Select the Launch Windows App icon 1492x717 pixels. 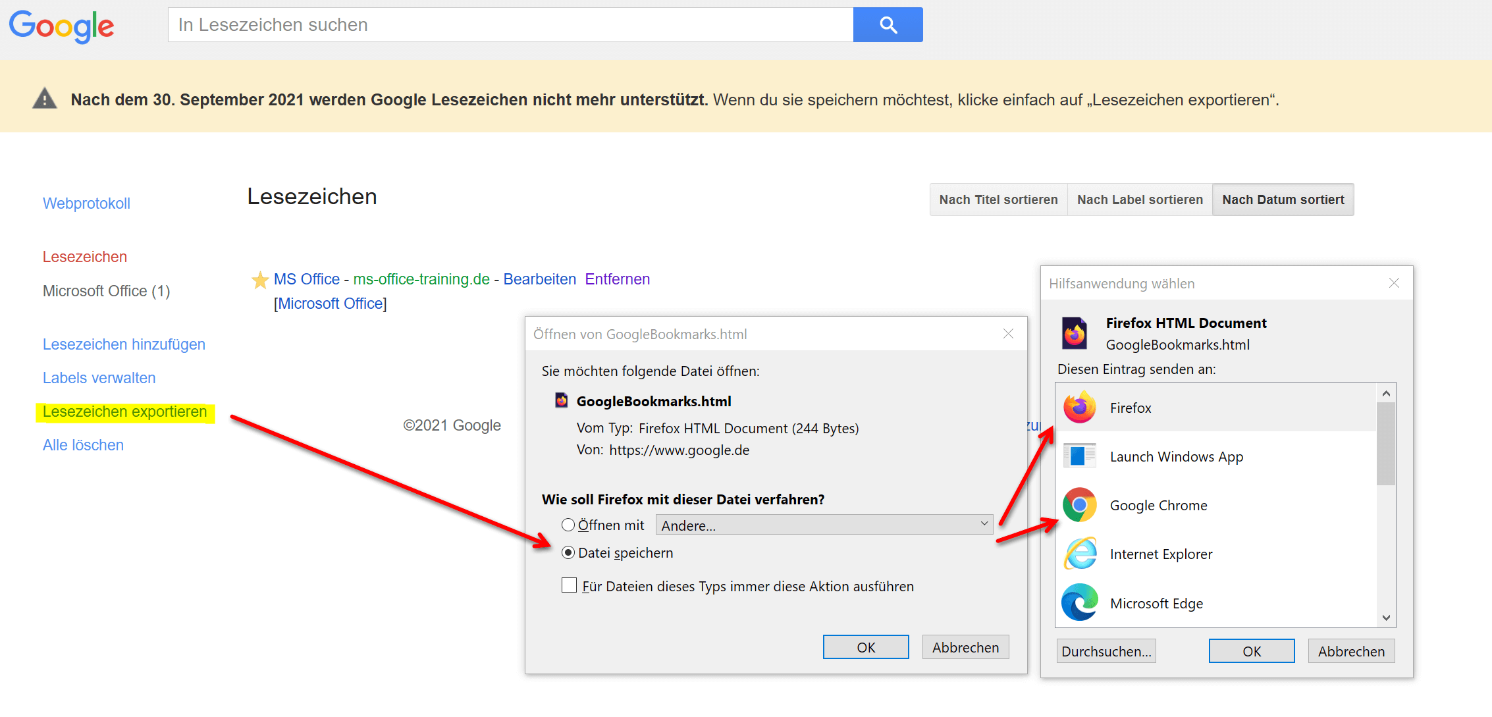[1080, 456]
